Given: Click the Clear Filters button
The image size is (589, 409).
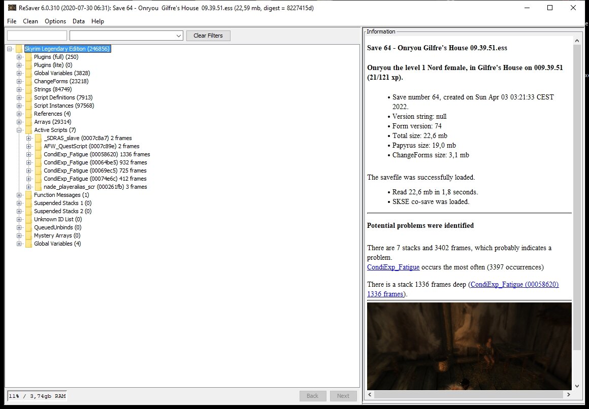Looking at the screenshot, I should click(208, 36).
